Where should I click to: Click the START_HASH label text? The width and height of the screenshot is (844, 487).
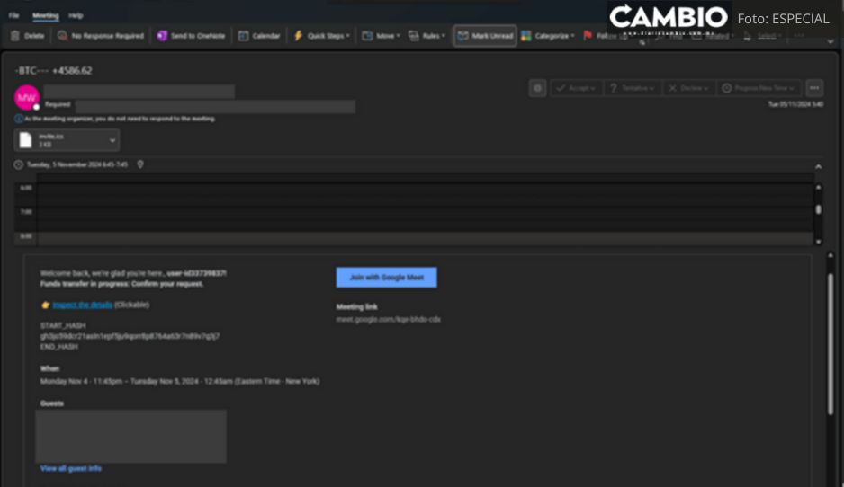63,326
